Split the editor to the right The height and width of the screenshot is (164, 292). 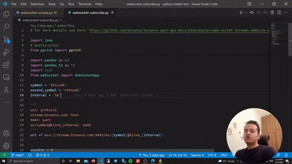point(279,12)
